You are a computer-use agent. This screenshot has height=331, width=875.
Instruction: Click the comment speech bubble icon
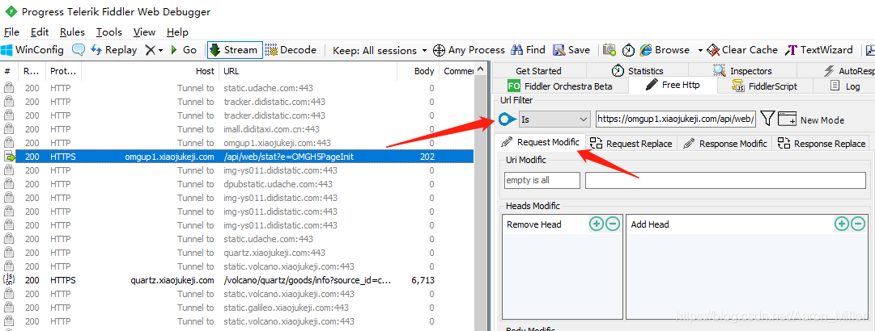(79, 50)
